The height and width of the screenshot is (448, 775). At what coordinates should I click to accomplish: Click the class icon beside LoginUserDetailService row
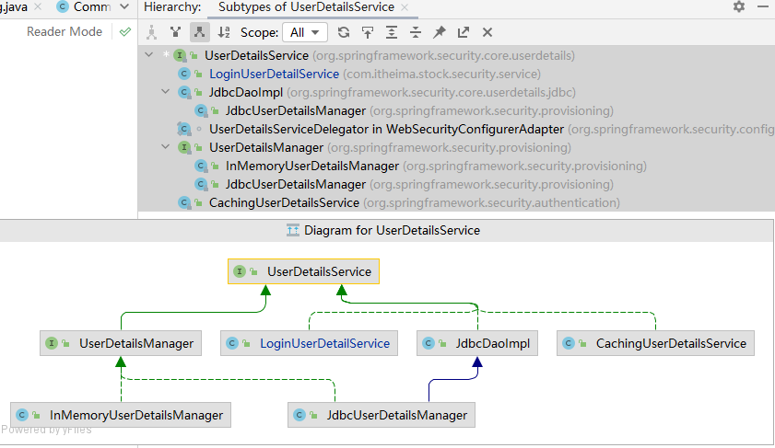coord(184,74)
